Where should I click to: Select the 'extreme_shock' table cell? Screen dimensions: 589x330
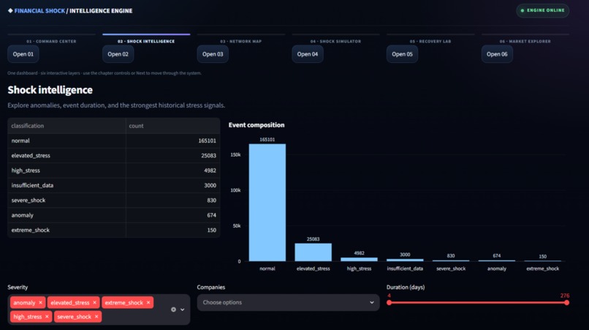(66, 230)
